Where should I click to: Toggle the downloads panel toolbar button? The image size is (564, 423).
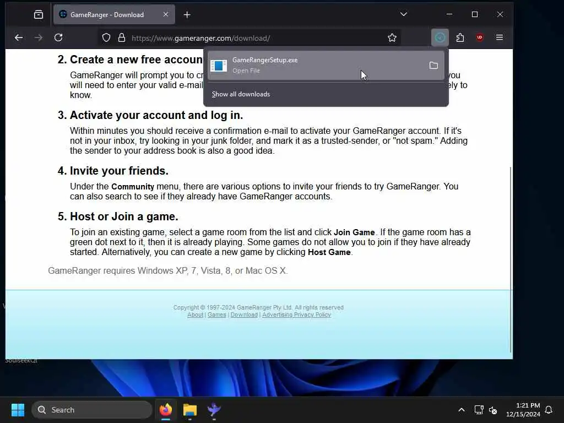[x=440, y=37]
